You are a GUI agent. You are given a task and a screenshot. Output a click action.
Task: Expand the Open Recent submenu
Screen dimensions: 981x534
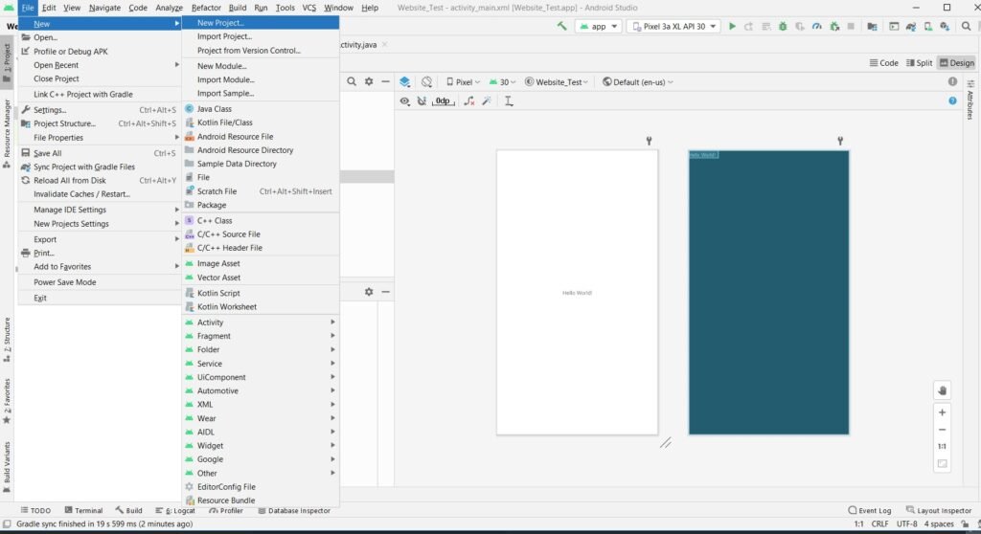click(x=100, y=65)
